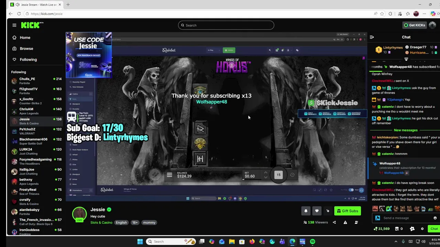This screenshot has width=440, height=247.
Task: Click the Get KICKs button
Action: 415,25
